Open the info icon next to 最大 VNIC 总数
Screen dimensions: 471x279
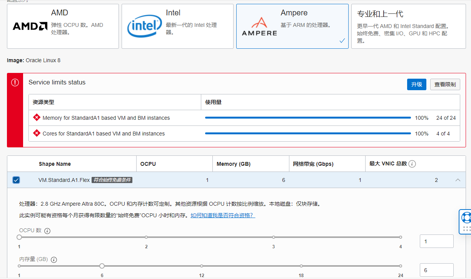[412, 164]
